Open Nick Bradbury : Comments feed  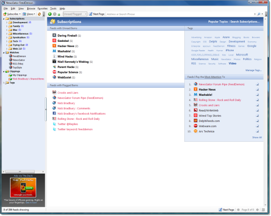74,108
